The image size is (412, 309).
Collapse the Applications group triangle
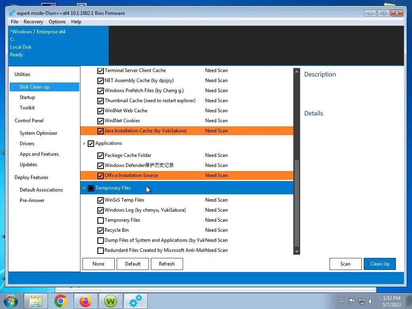84,144
